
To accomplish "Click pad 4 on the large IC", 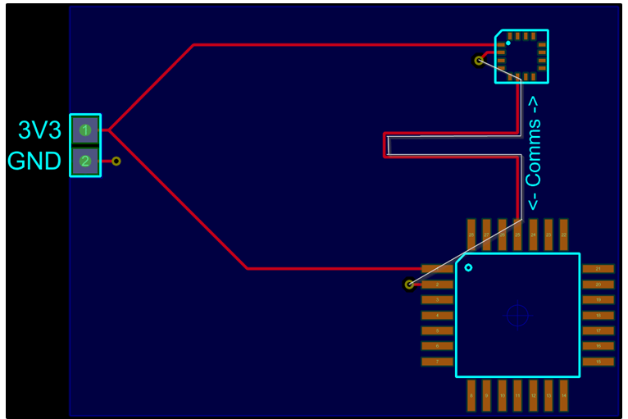I will coord(437,315).
